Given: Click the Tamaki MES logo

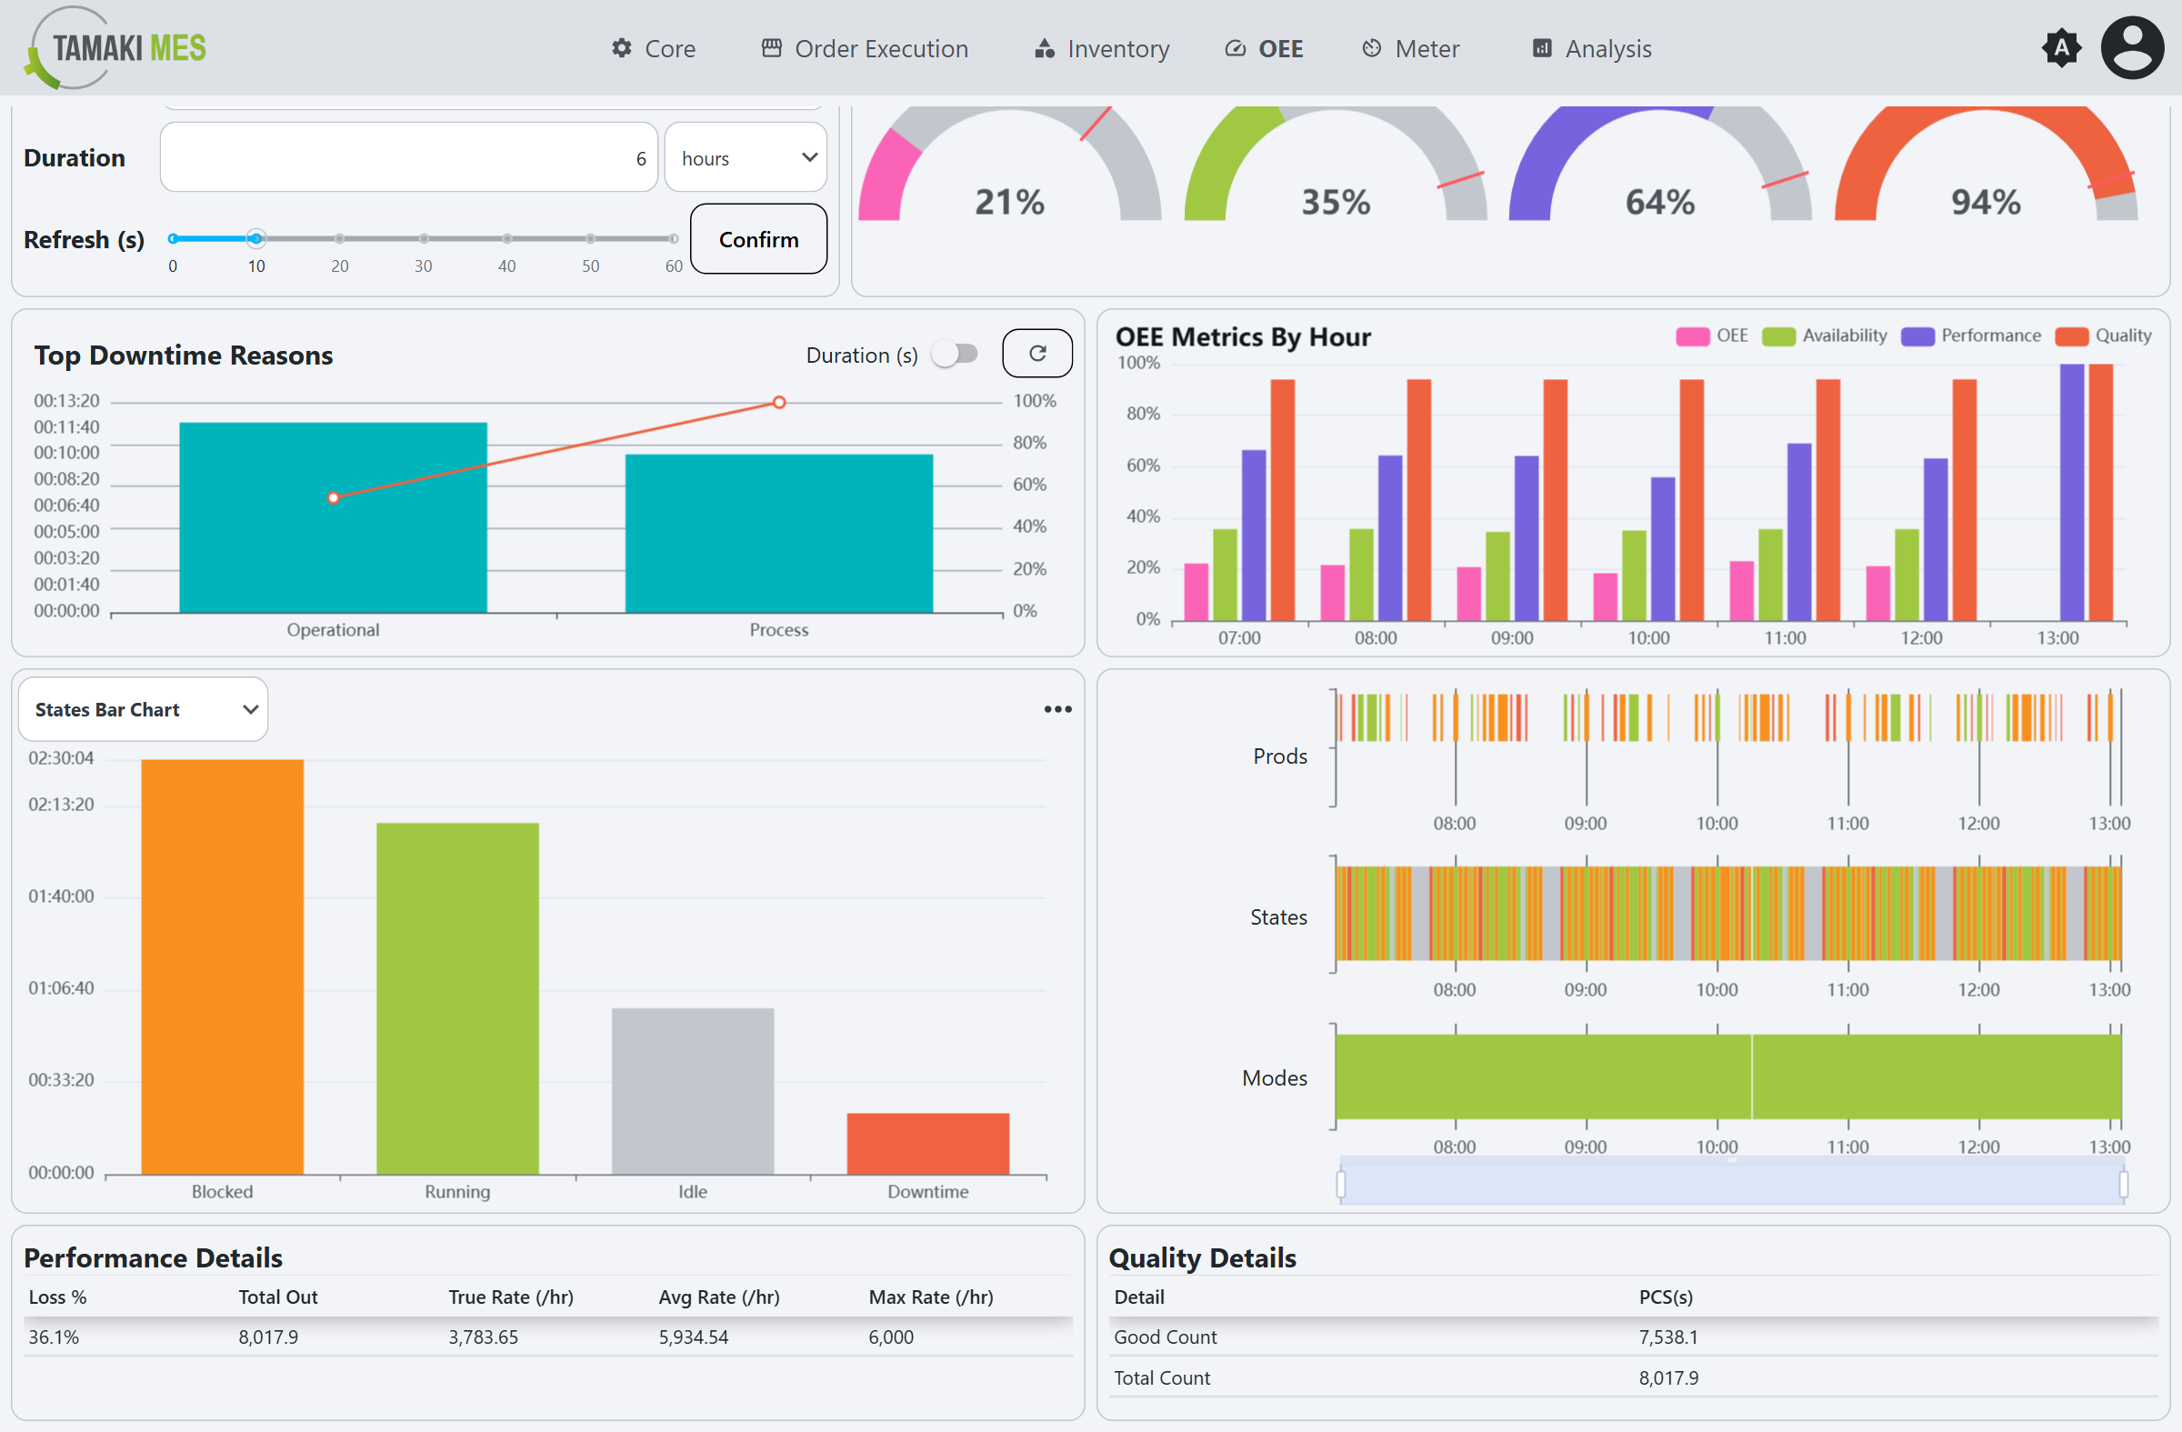Looking at the screenshot, I should point(116,47).
